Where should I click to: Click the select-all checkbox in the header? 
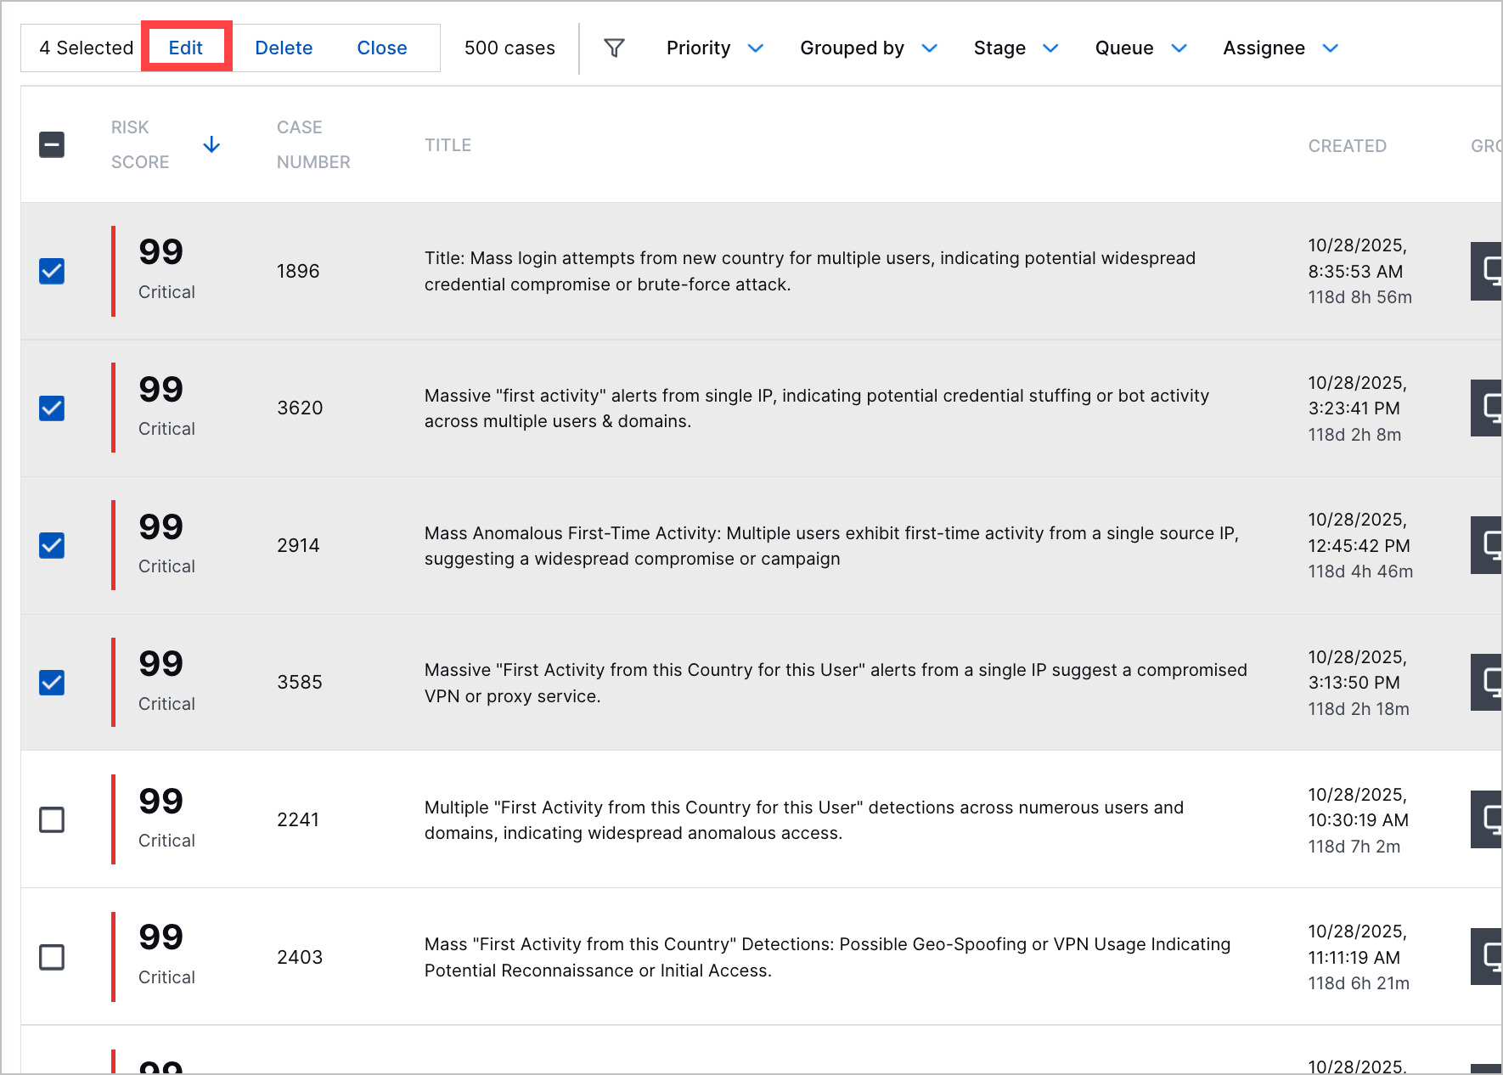52,144
